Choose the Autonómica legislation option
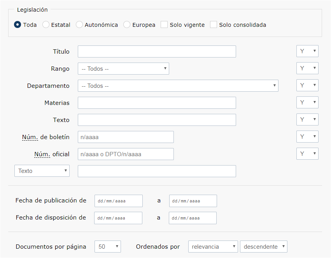The height and width of the screenshot is (258, 331). (x=79, y=25)
